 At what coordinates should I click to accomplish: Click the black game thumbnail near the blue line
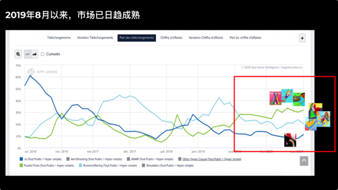point(290,140)
